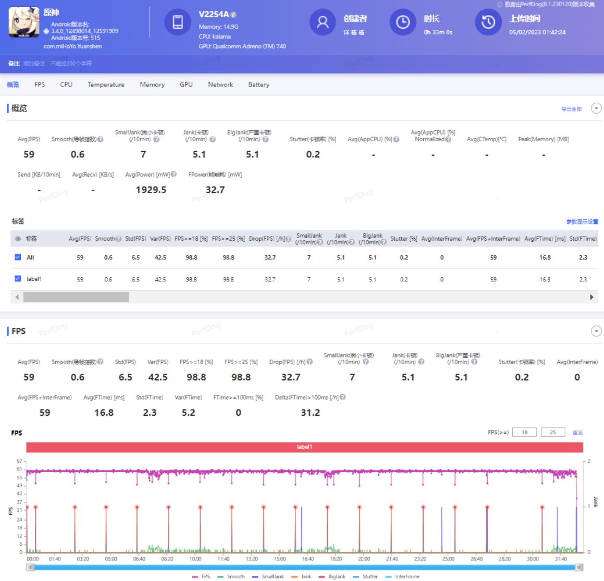Click the FPS threshold field showing 18

coord(524,432)
